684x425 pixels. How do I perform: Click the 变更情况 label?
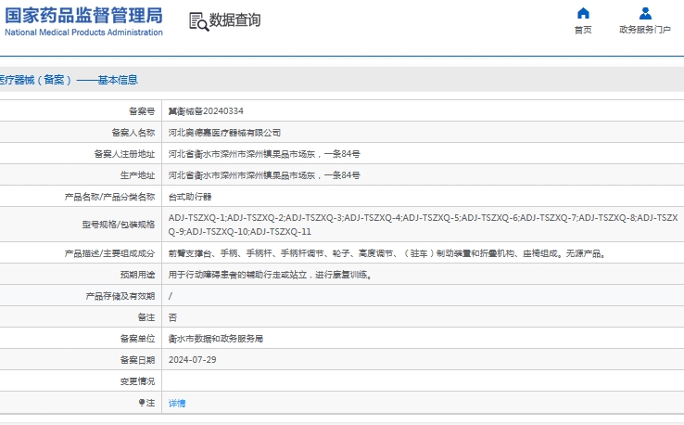pos(137,381)
